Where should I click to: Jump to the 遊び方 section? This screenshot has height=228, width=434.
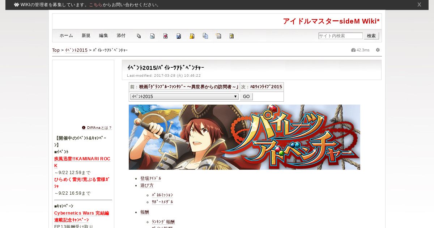(147, 185)
